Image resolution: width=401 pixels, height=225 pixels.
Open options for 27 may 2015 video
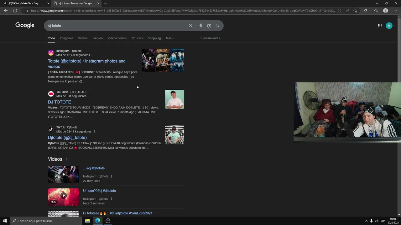click(111, 176)
